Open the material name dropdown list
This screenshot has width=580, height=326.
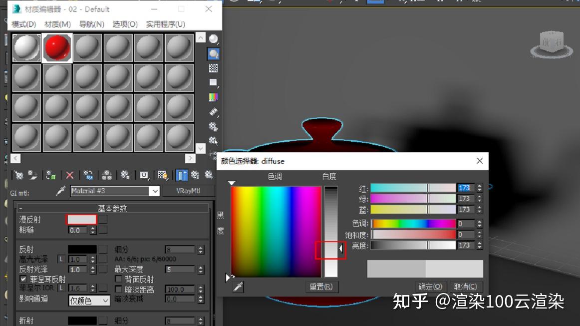click(x=155, y=191)
